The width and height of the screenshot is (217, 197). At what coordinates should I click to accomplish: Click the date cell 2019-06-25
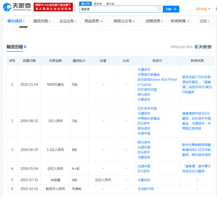tap(29, 150)
